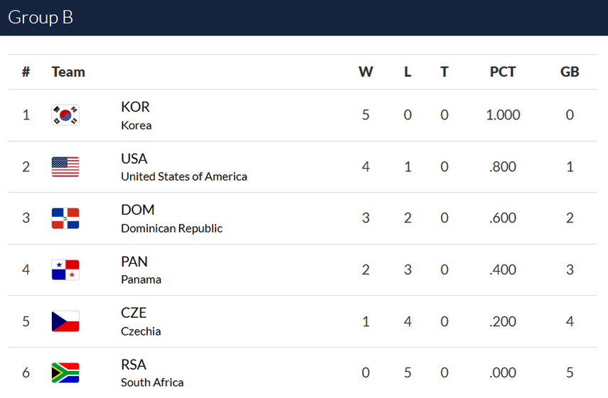Click the Team column header
The width and height of the screenshot is (608, 398).
point(68,72)
